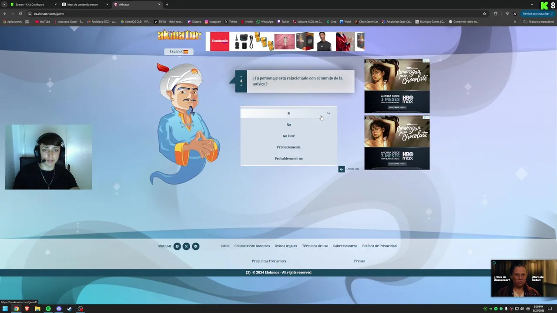Answer No to the question
Viewport: 557px width, 313px height.
[x=289, y=124]
